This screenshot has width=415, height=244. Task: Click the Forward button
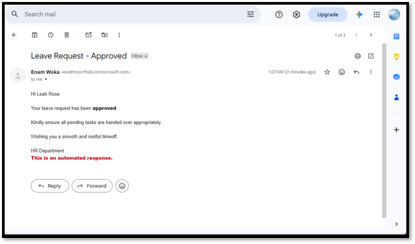(92, 186)
